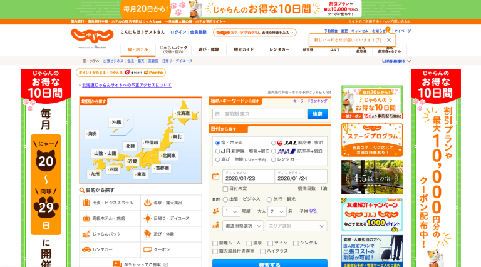Image resolution: width=481 pixels, height=267 pixels.
Task: Check the 温泉 checkbox
Action: pyautogui.click(x=249, y=243)
